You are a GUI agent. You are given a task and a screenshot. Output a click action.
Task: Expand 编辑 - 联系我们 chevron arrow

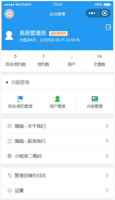[x=107, y=141]
